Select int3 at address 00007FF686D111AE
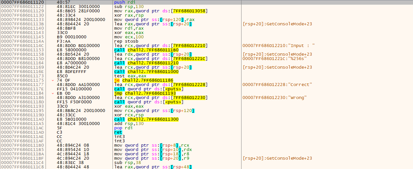 tap(120, 137)
